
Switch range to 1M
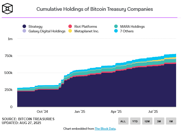point(171,121)
